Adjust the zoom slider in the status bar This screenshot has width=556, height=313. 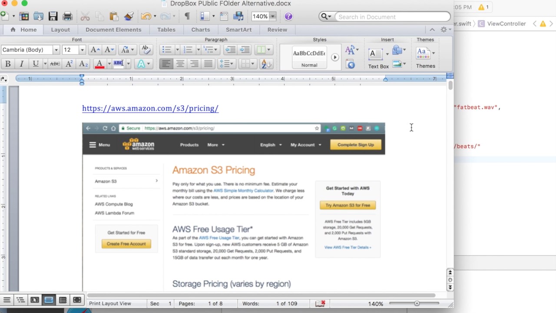417,303
